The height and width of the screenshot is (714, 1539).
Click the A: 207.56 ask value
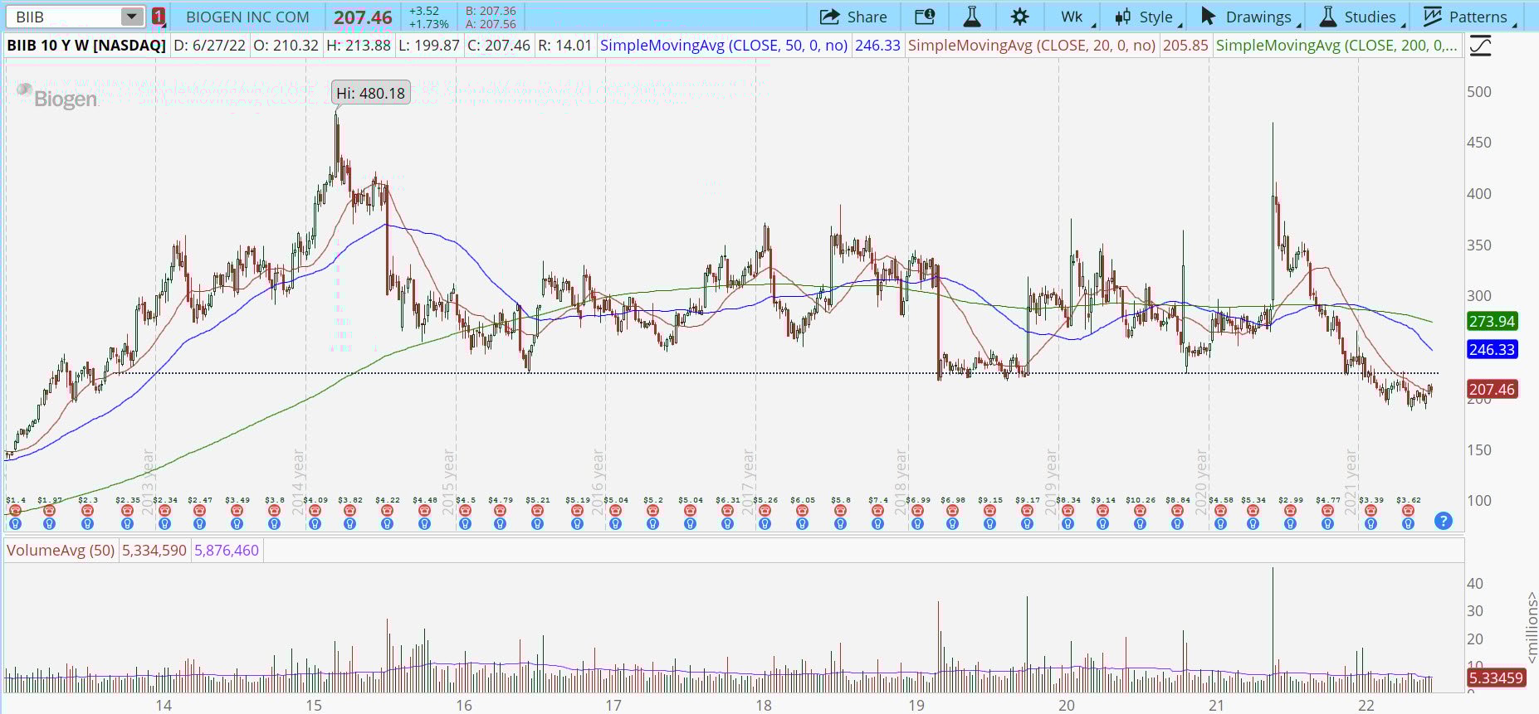[x=491, y=24]
